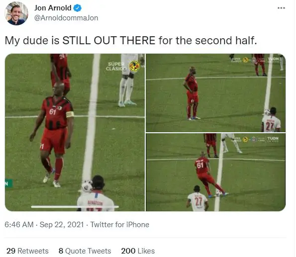
Task: Click the blue verified badge icon
Action: pyautogui.click(x=78, y=8)
